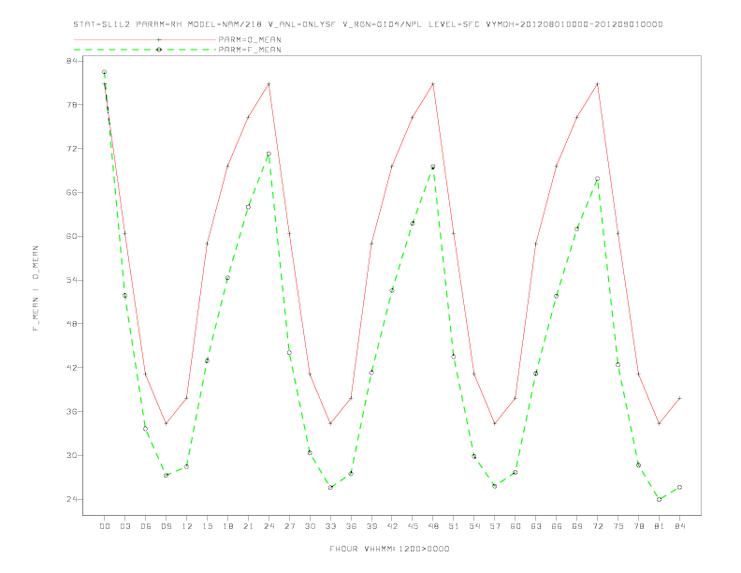Click the green F_MEAN peak marker at hour 48
The image size is (741, 573).
[x=433, y=167]
